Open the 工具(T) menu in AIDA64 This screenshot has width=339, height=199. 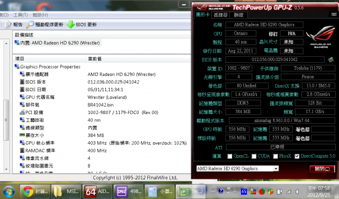point(21,15)
